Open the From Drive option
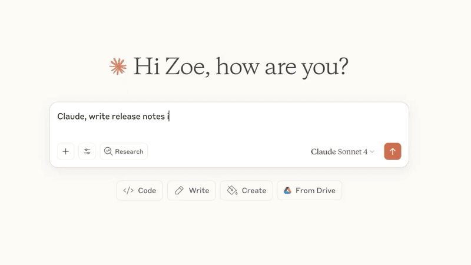 [x=310, y=190]
